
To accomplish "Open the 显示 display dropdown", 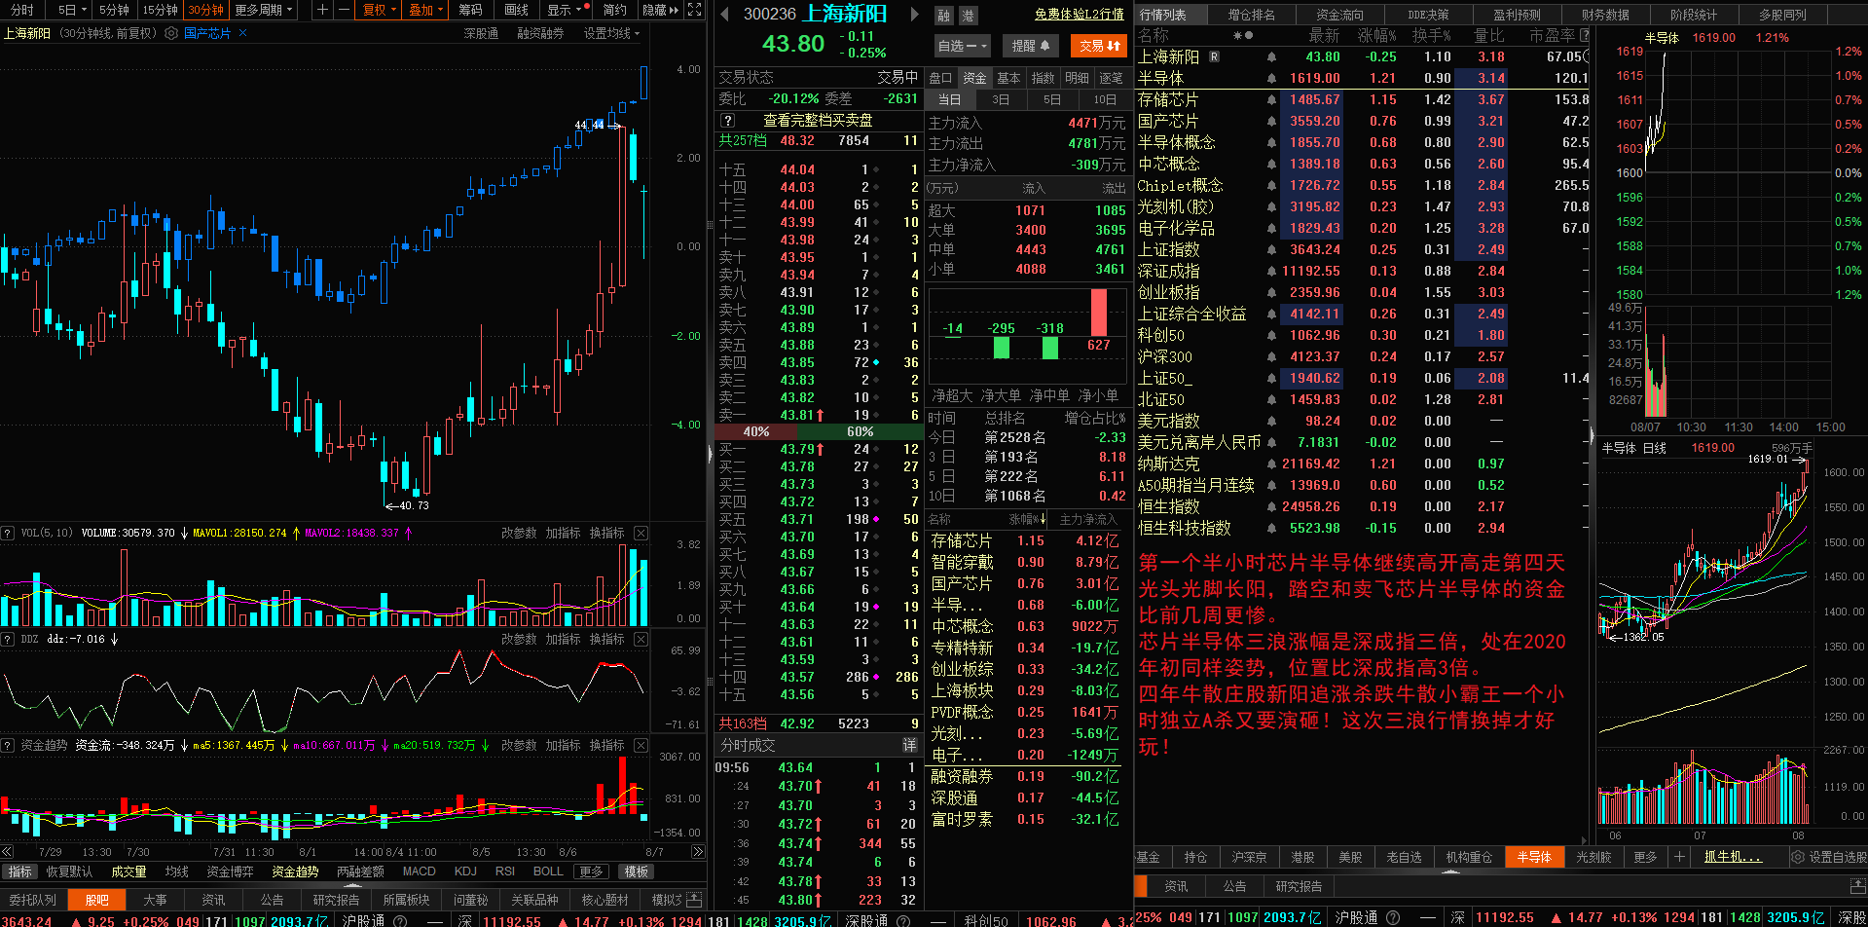I will coord(565,10).
